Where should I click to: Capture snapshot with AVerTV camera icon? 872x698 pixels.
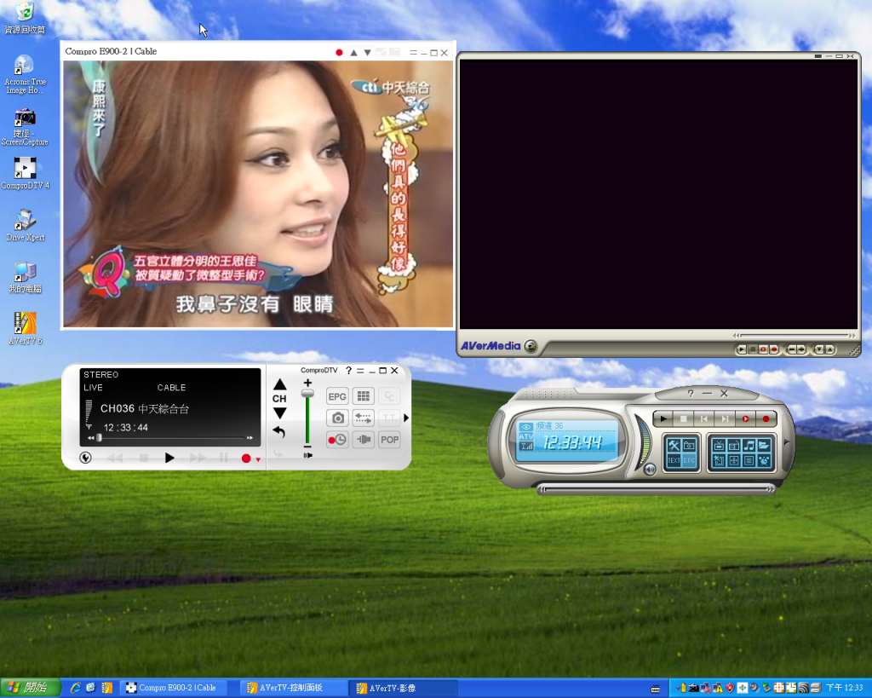689,445
